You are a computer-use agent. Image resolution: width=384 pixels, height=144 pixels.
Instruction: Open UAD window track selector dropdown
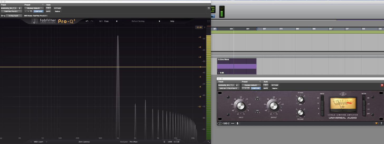pyautogui.click(x=226, y=85)
